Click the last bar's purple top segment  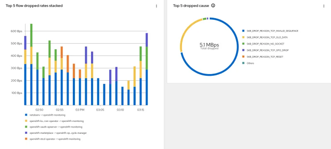[x=146, y=40]
